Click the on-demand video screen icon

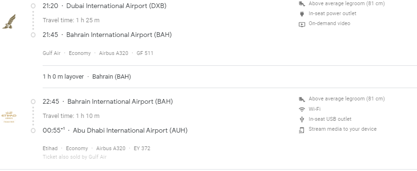301,25
